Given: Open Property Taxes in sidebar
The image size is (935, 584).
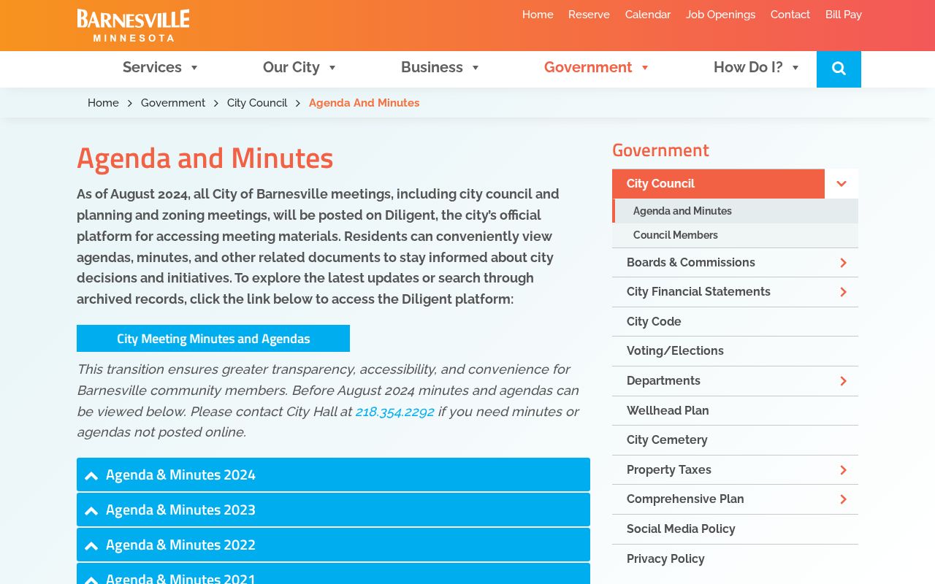Looking at the screenshot, I should 668,470.
